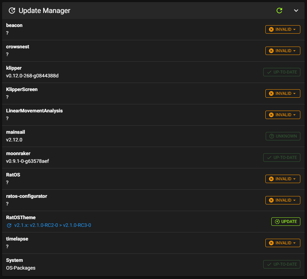
Task: Open the crowsnest INVALID dropdown
Action: (x=283, y=51)
